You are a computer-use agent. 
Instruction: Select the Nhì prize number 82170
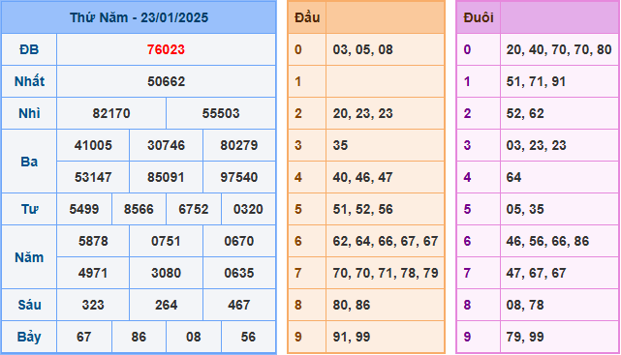(x=111, y=114)
